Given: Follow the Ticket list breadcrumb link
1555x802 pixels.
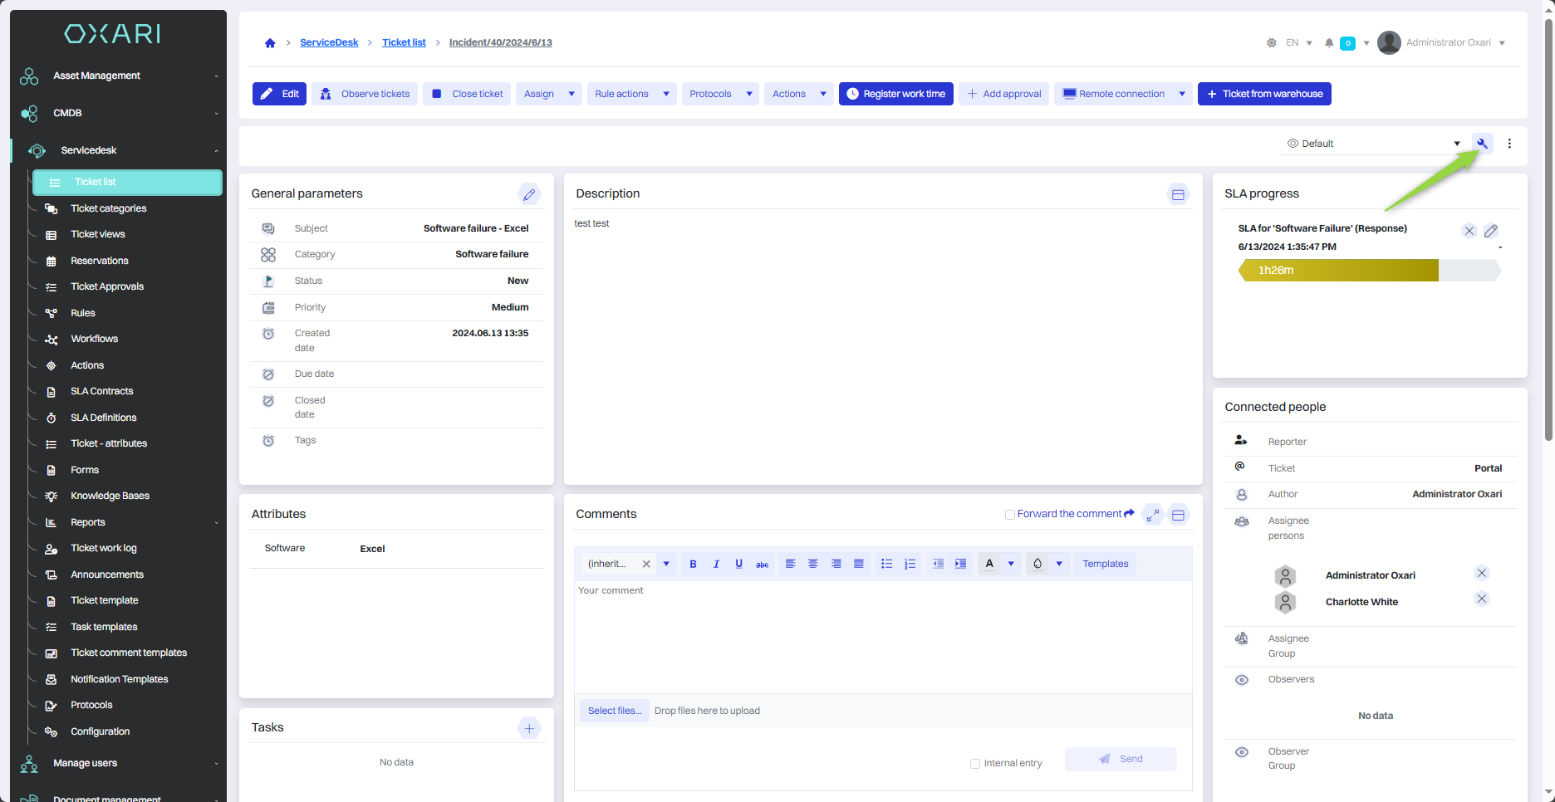Looking at the screenshot, I should tap(404, 42).
